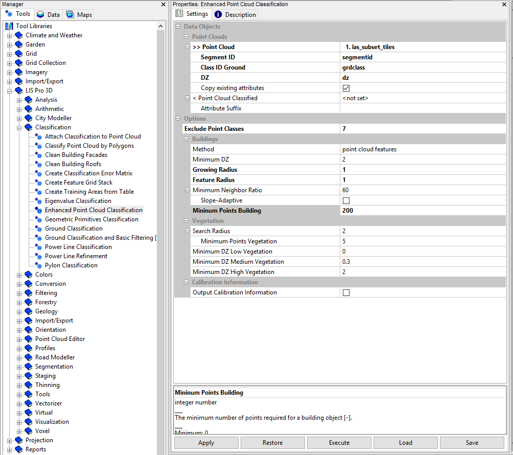Click the Apply button
The height and width of the screenshot is (455, 513).
[206, 443]
